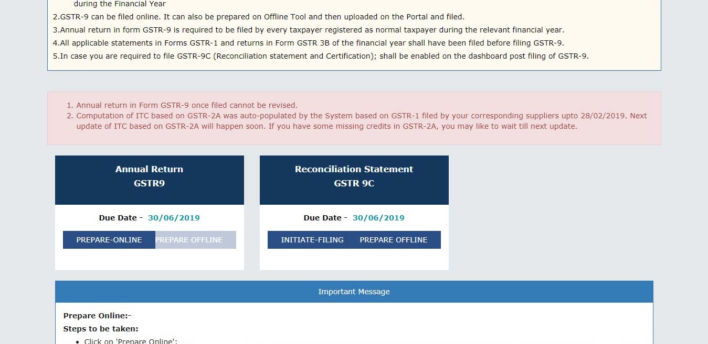Select the Annual Return GSTR9 card header
708x344 pixels.
click(x=150, y=176)
